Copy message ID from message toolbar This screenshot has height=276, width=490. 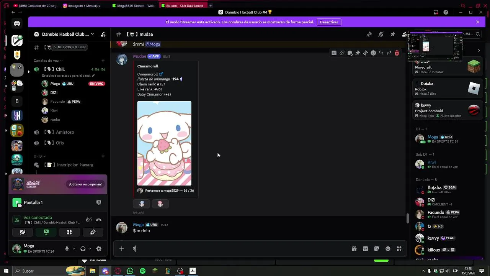coord(334,53)
